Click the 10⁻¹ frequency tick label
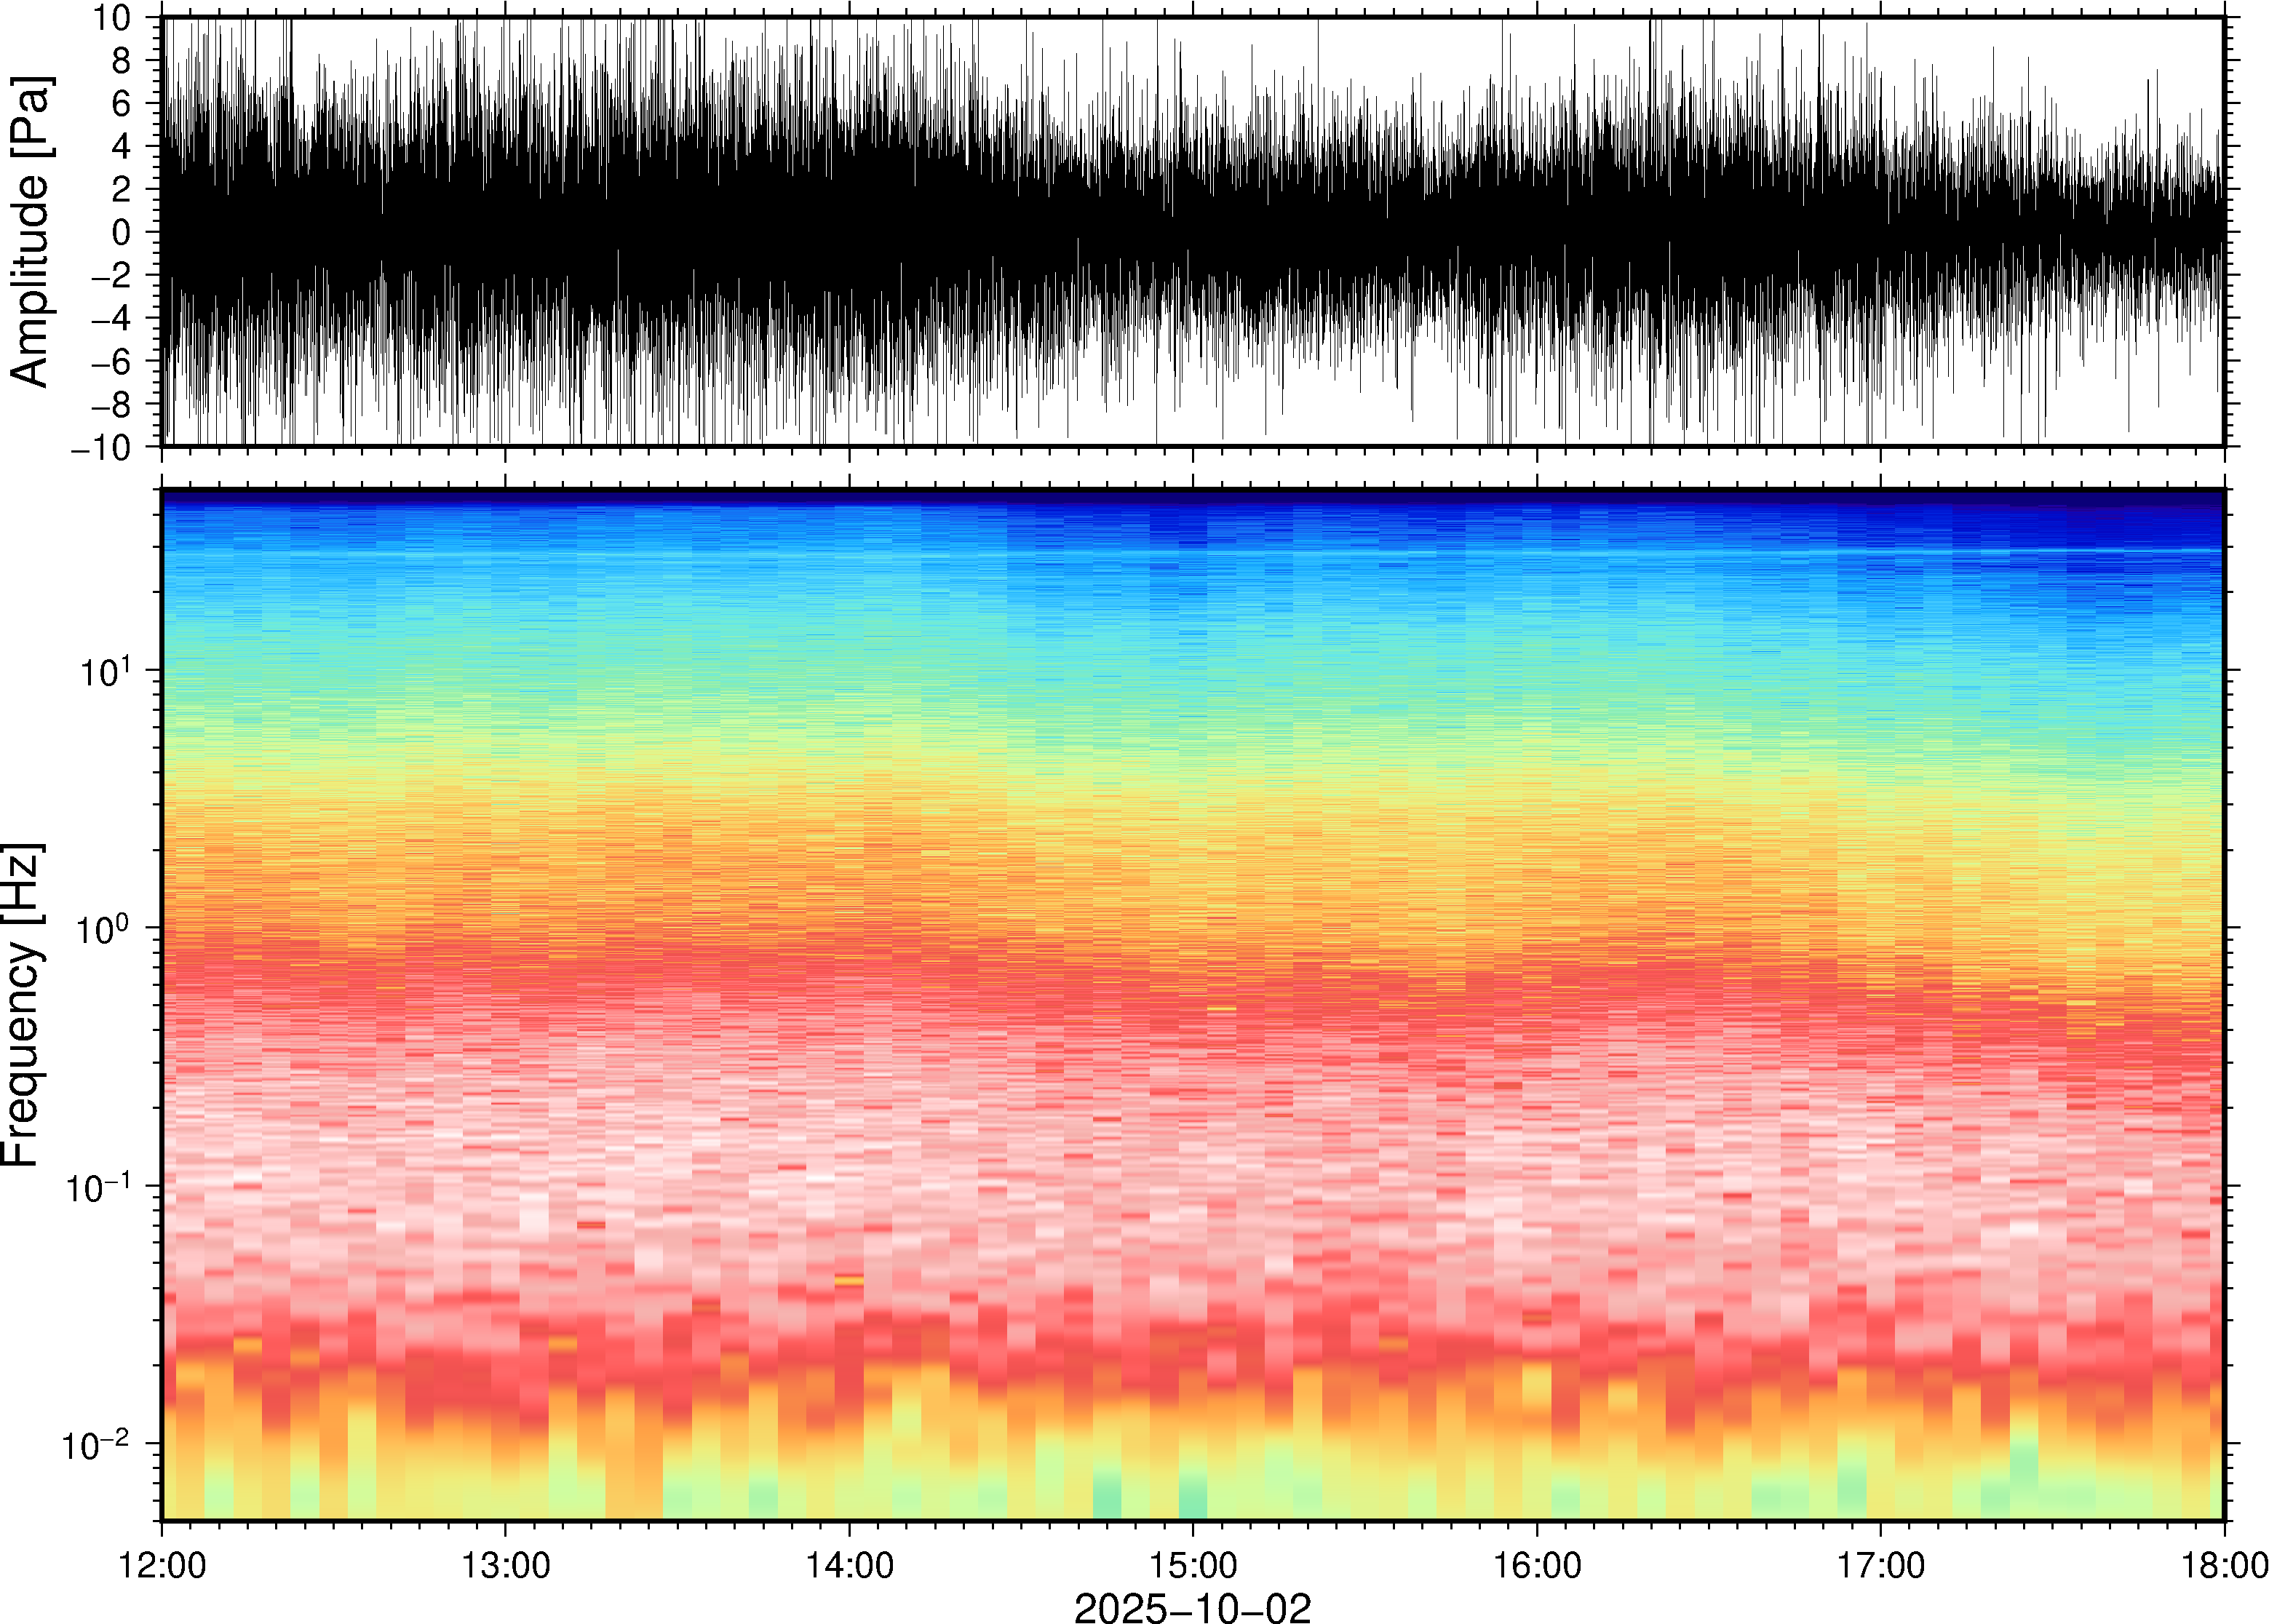The image size is (2269, 1624). point(100,1187)
